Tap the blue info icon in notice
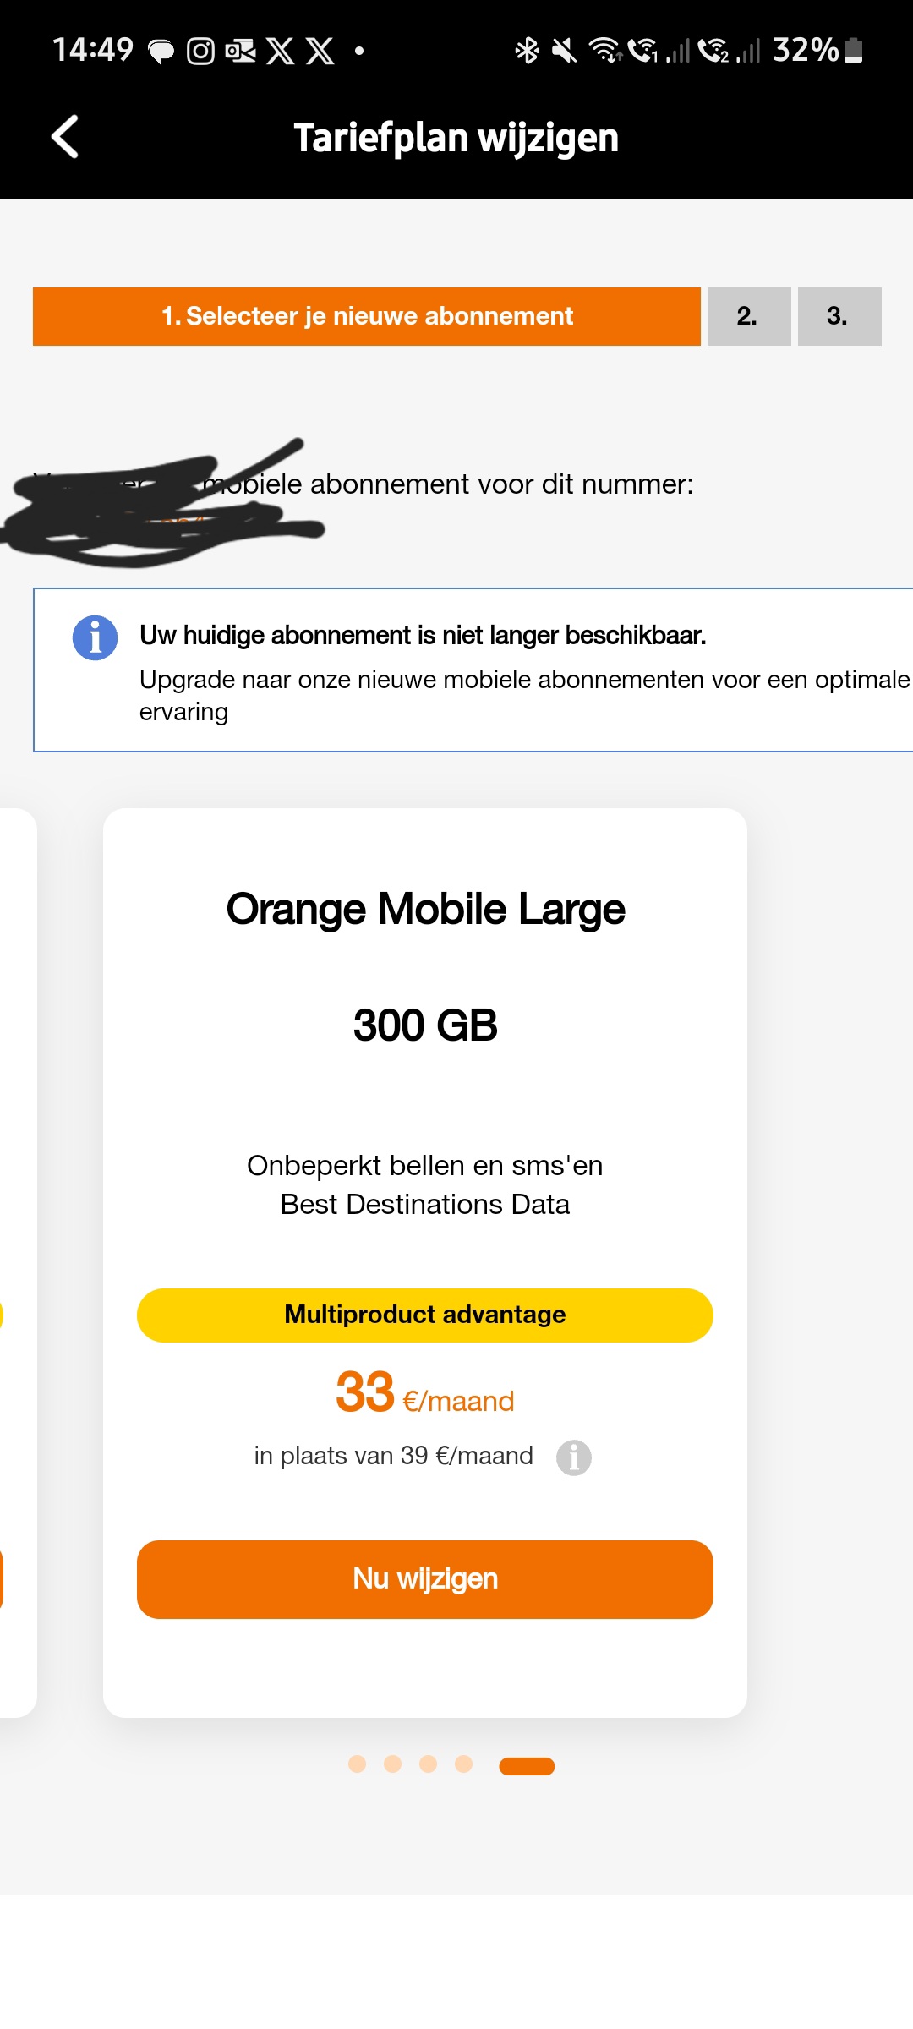The width and height of the screenshot is (913, 2029). click(95, 637)
